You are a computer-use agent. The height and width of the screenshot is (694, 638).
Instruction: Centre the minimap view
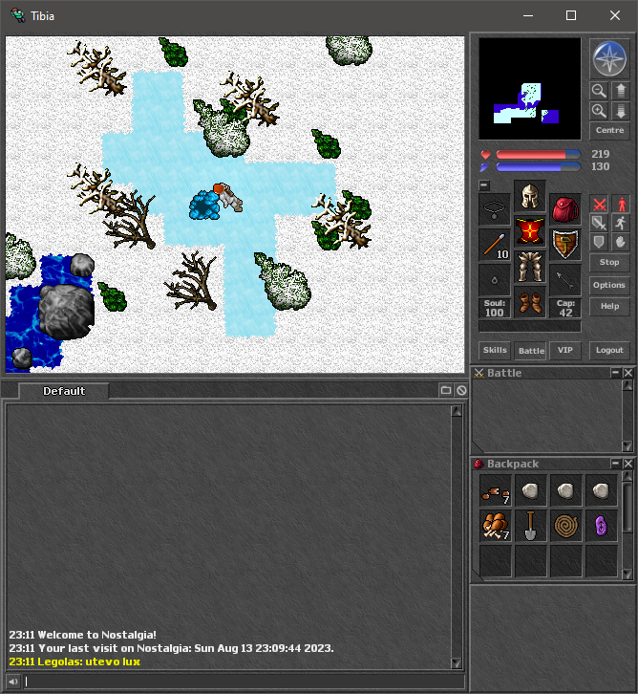pos(609,130)
